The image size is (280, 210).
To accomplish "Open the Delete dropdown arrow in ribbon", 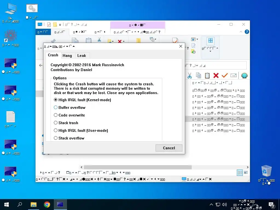I will 124,42.
